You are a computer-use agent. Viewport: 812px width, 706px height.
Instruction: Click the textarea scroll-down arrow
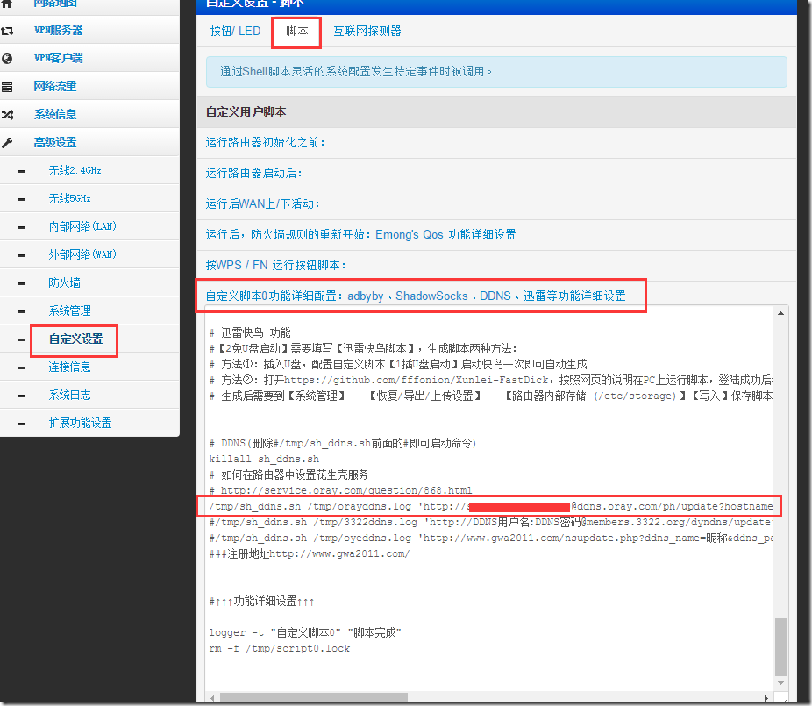(x=781, y=683)
